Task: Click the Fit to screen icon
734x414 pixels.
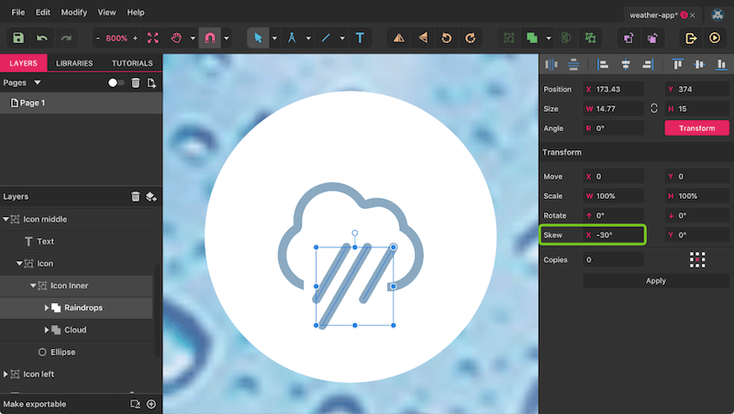Action: pyautogui.click(x=153, y=38)
